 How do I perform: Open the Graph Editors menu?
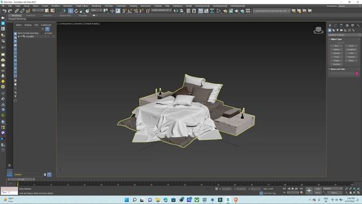[82, 6]
